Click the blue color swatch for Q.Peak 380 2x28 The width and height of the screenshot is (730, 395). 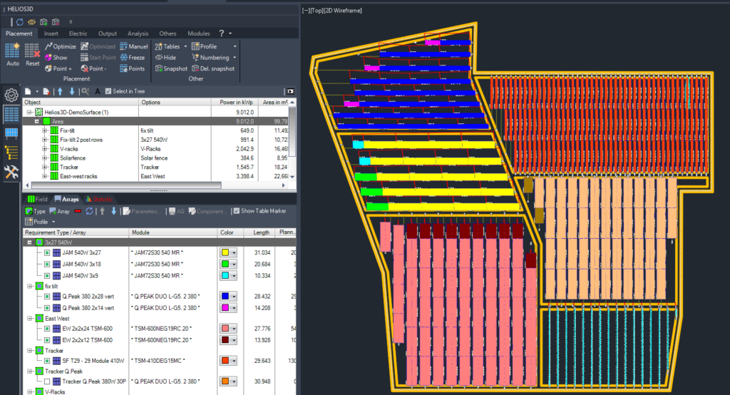pyautogui.click(x=225, y=297)
